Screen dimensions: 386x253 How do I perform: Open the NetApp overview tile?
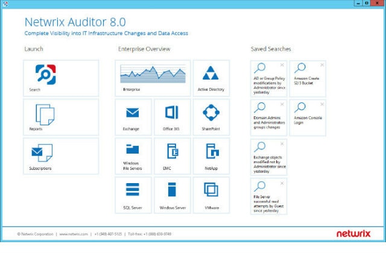[211, 156]
